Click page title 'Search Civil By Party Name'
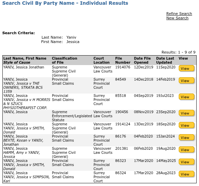 (x=38, y=3)
